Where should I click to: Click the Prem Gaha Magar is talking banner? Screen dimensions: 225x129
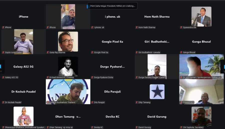tap(112, 6)
